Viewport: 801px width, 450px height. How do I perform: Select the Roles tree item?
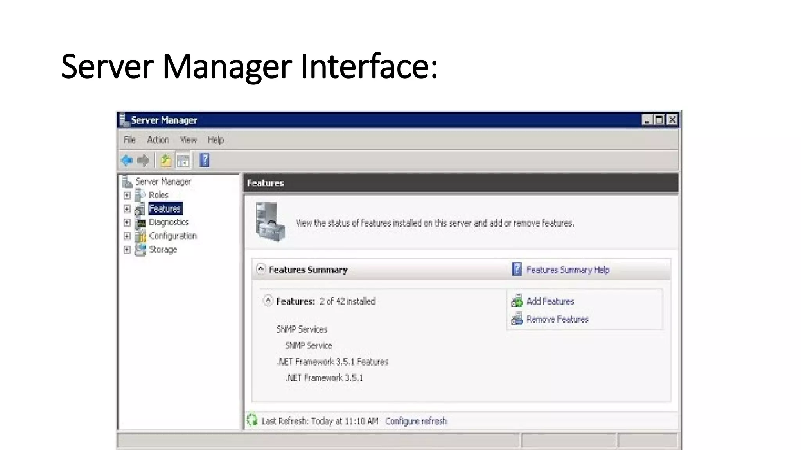pyautogui.click(x=158, y=195)
